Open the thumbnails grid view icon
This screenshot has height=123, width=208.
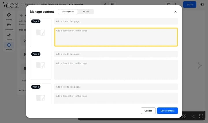184,116
